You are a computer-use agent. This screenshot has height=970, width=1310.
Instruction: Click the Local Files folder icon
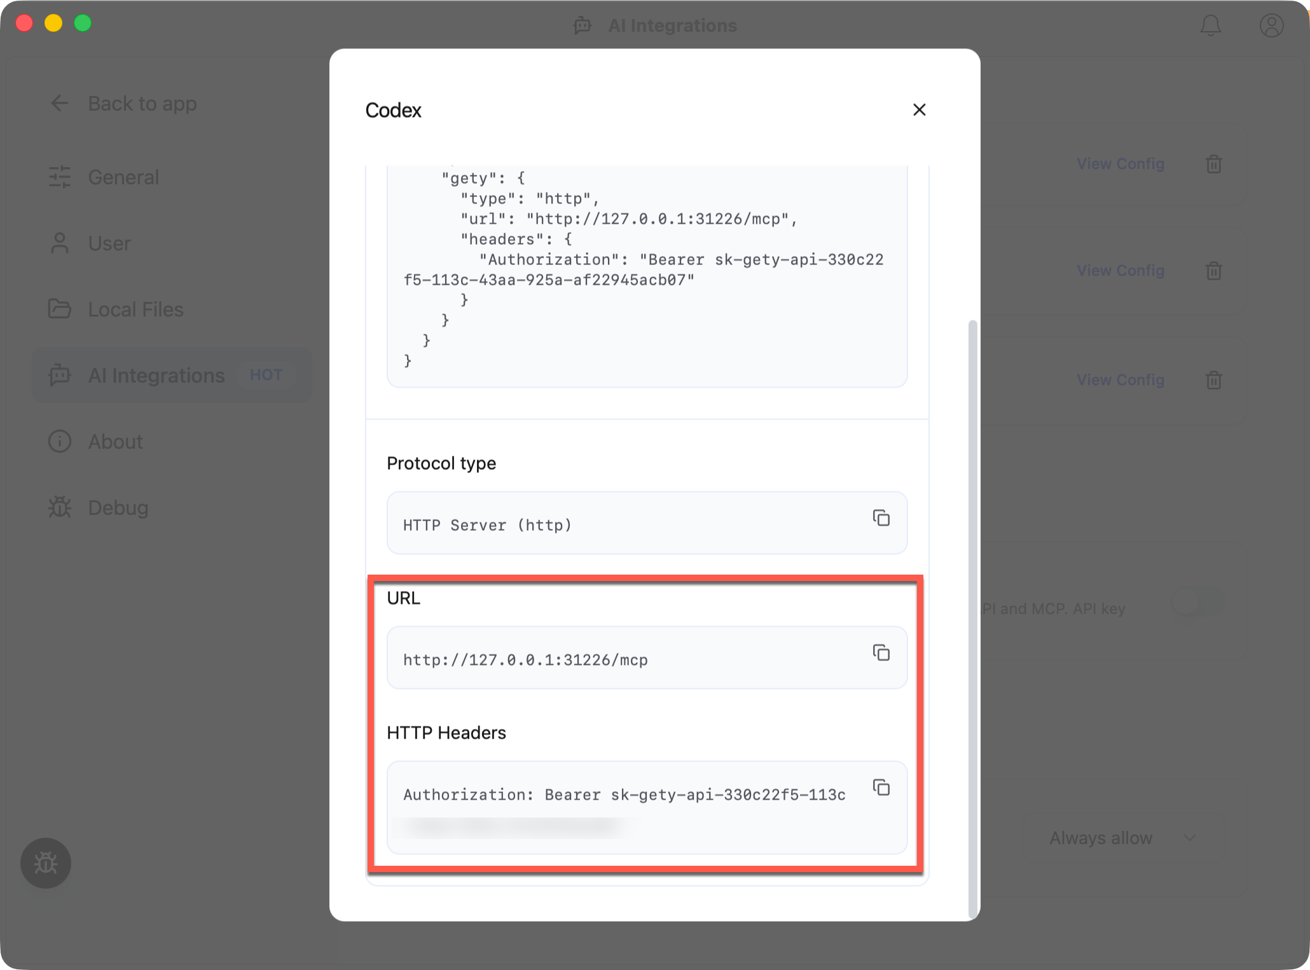60,310
